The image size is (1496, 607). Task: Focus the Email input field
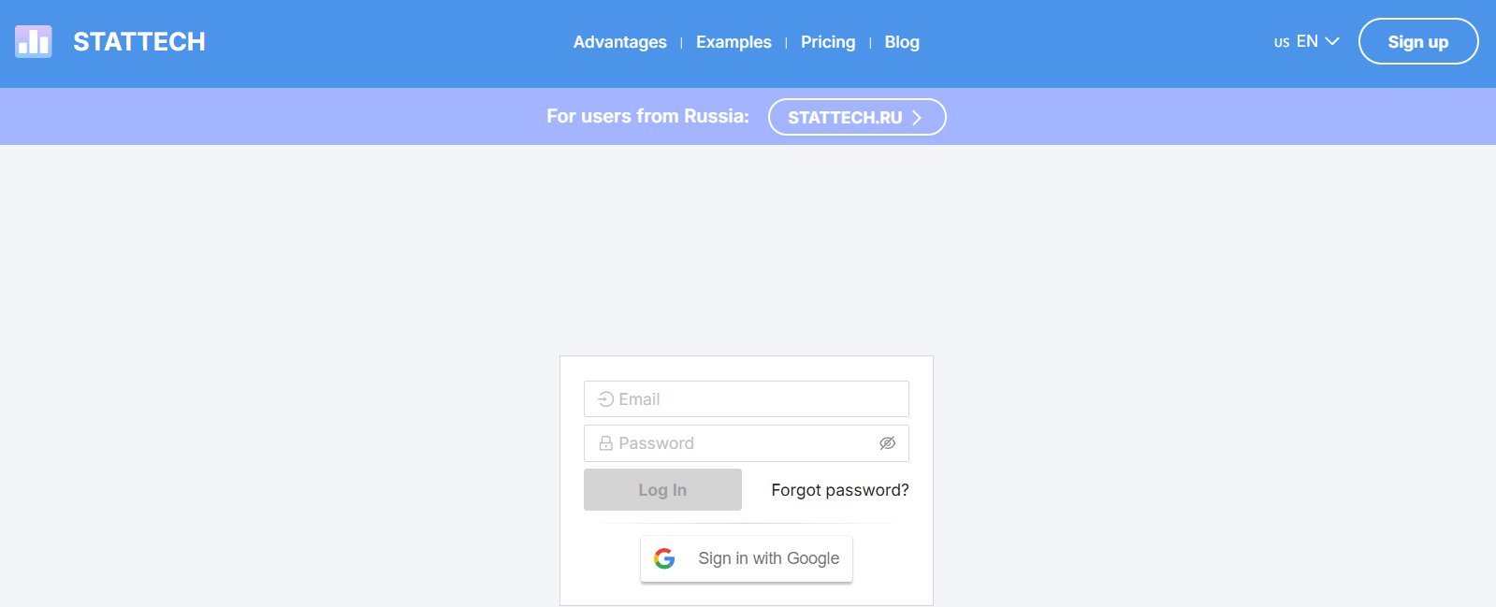click(x=758, y=399)
